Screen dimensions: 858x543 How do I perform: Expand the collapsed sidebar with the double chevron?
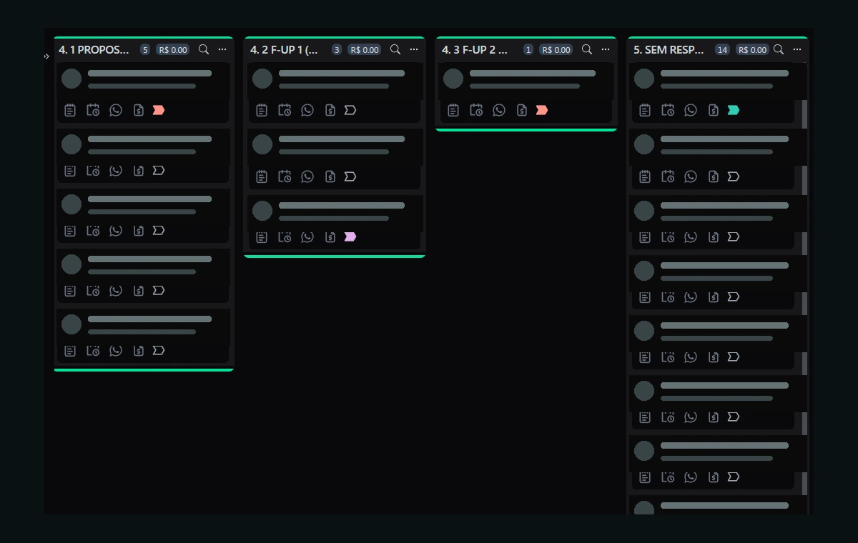(x=46, y=56)
